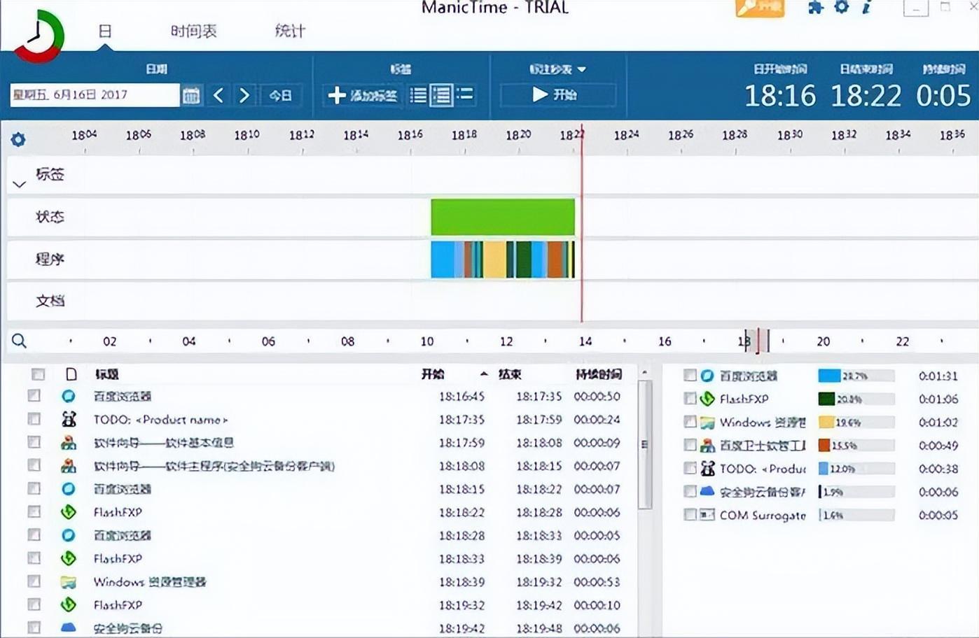Image resolution: width=979 pixels, height=638 pixels.
Task: Open the calendar date picker icon
Action: [191, 95]
